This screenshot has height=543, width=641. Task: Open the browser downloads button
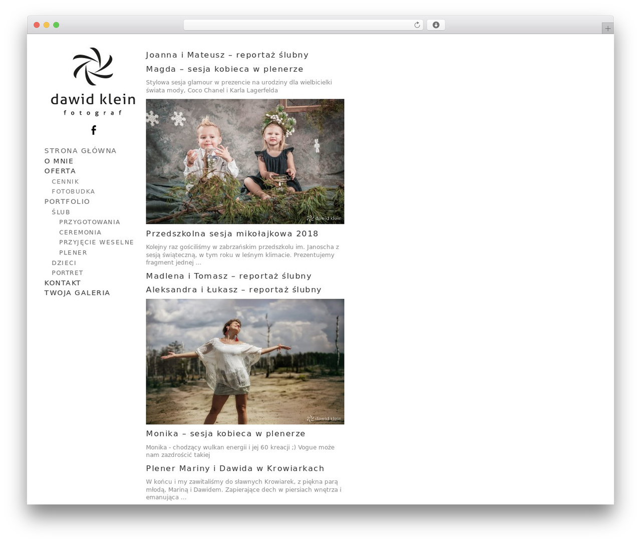coord(436,25)
